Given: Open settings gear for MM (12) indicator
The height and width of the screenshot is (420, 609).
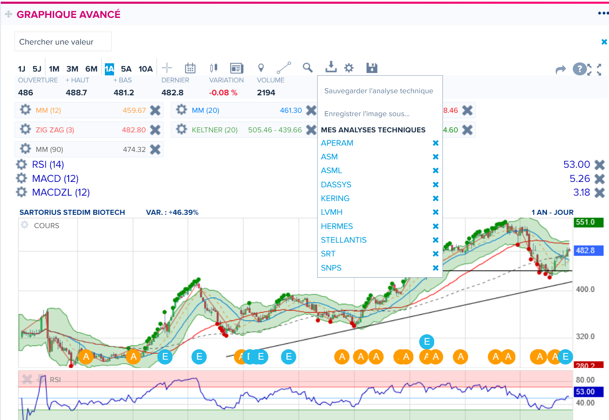Looking at the screenshot, I should 25,110.
